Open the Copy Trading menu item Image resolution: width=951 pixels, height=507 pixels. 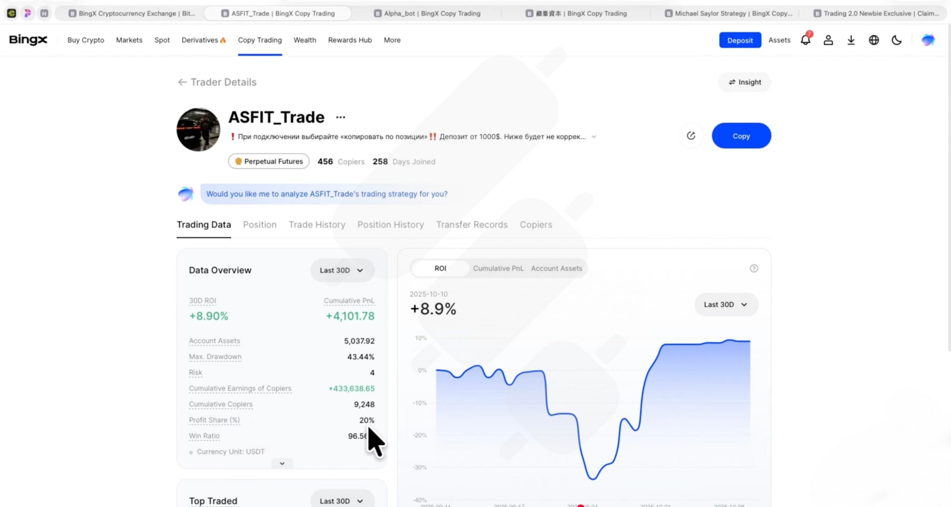(x=260, y=40)
